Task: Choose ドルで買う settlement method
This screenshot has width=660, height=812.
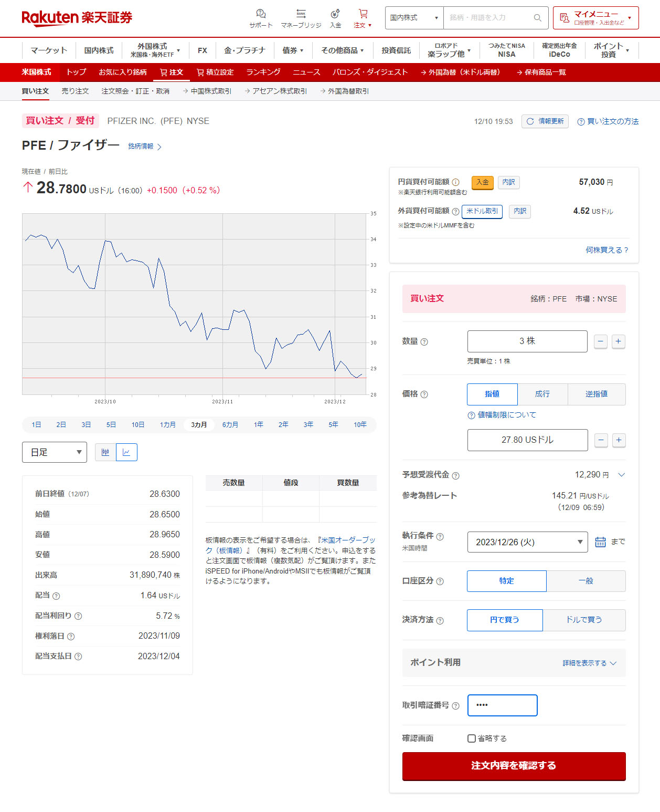Action: click(x=584, y=620)
